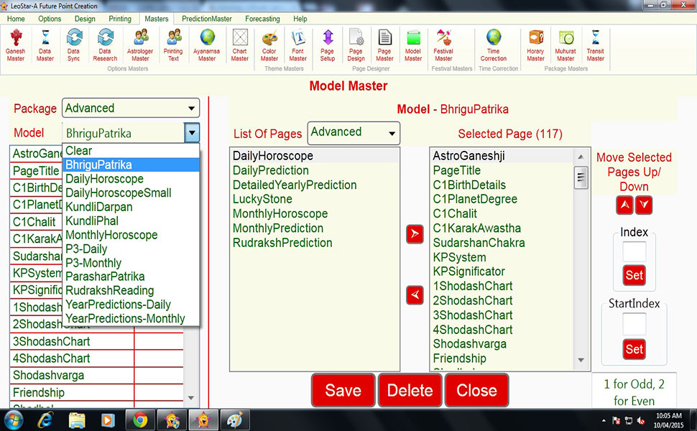This screenshot has width=697, height=431.
Task: Select KundliPhal from Model dropdown
Action: 131,221
